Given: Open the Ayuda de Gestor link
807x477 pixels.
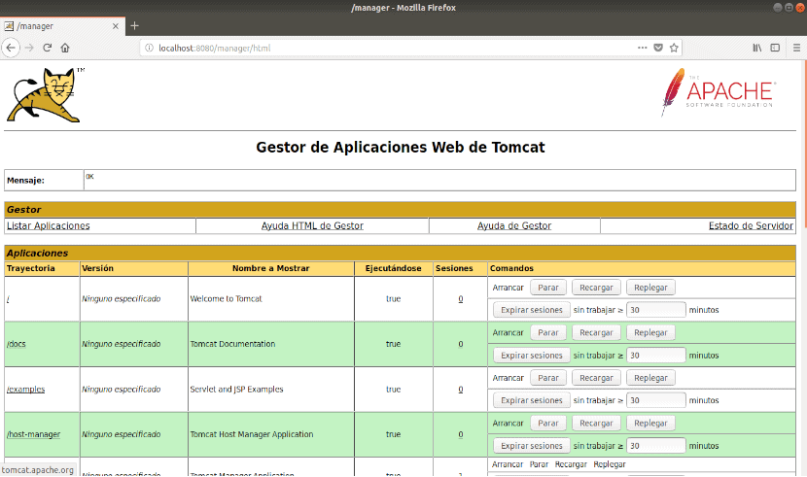Looking at the screenshot, I should [x=514, y=225].
